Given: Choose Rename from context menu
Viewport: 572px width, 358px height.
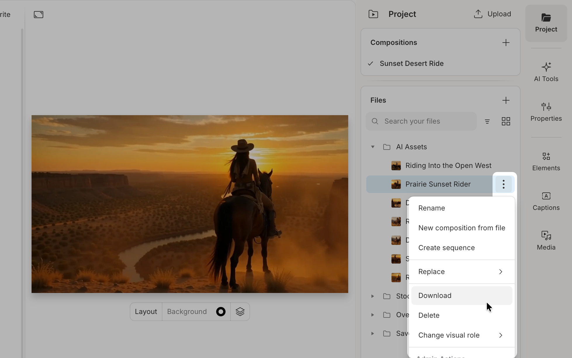Looking at the screenshot, I should coord(431,208).
